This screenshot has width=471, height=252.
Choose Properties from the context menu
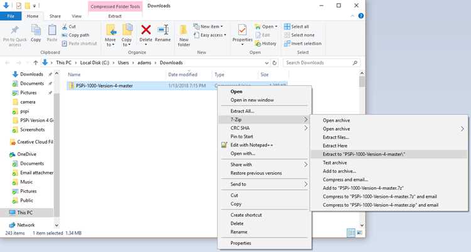click(x=264, y=243)
